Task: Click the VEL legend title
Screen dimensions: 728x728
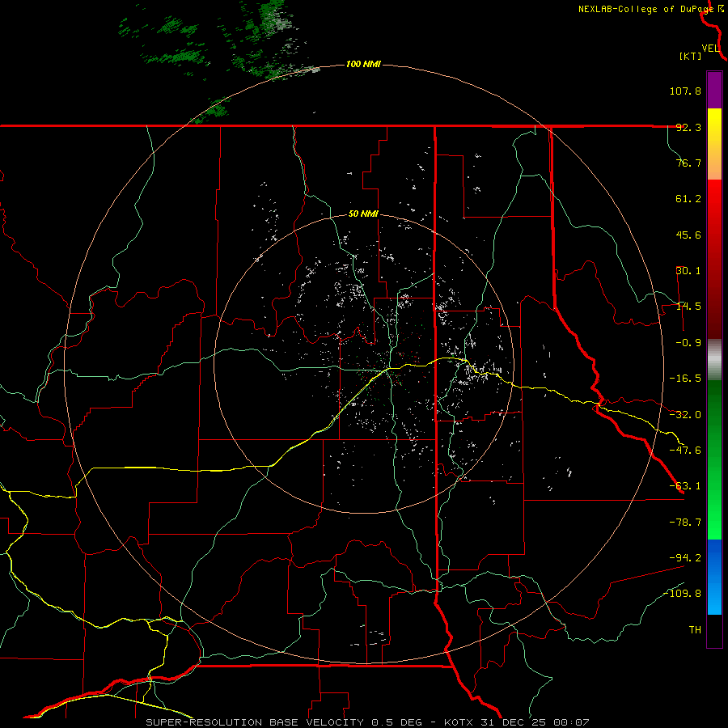Action: click(x=710, y=49)
